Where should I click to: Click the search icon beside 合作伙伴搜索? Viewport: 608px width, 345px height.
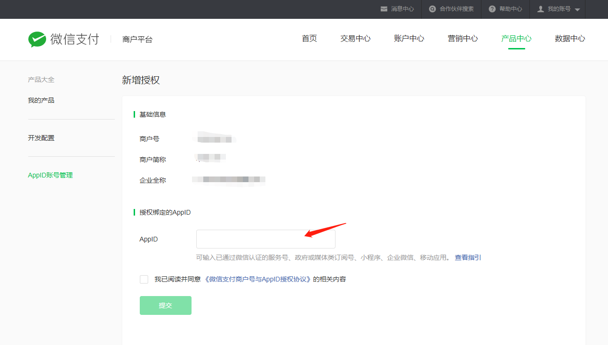pos(432,9)
